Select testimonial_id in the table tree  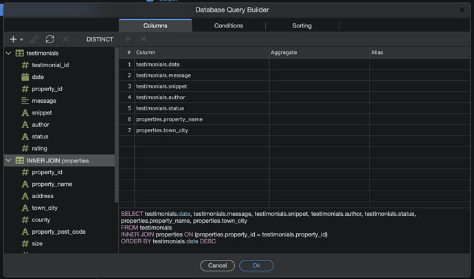[50, 65]
